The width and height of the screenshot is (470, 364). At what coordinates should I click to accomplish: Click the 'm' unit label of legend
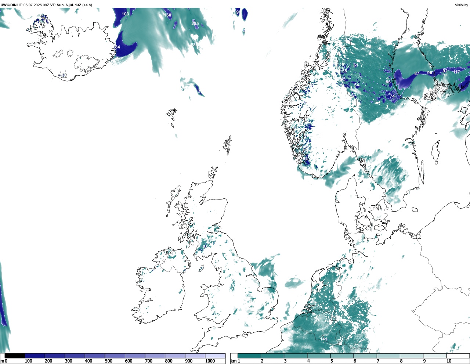[x=2, y=361]
